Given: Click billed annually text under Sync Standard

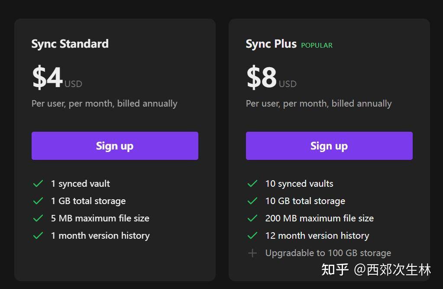Looking at the screenshot, I should (147, 104).
